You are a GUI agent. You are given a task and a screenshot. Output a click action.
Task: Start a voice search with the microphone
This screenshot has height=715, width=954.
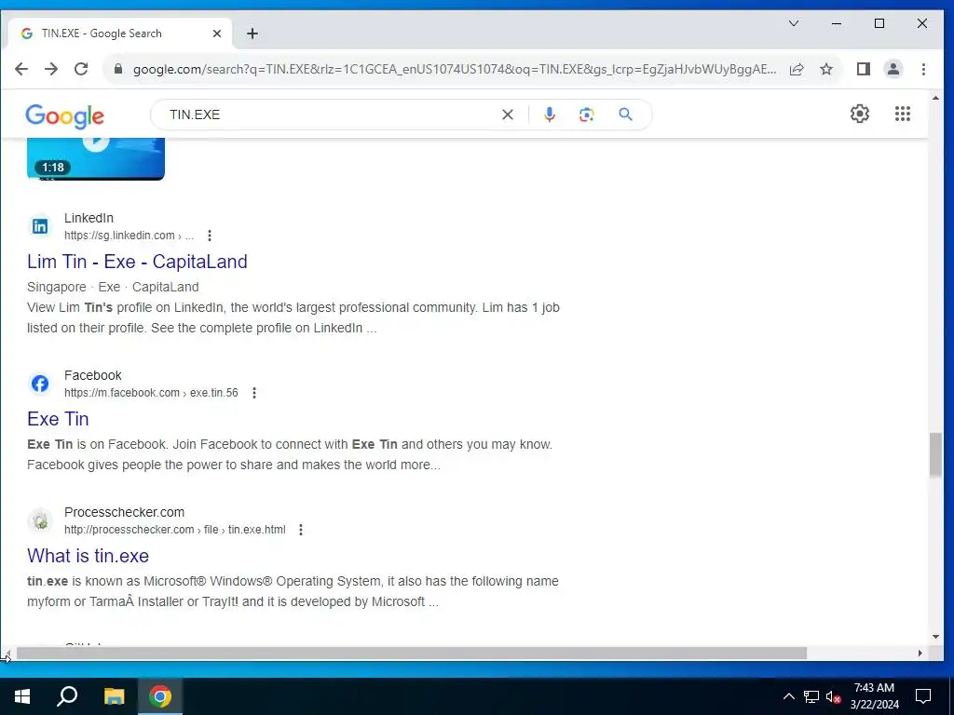[x=550, y=115]
